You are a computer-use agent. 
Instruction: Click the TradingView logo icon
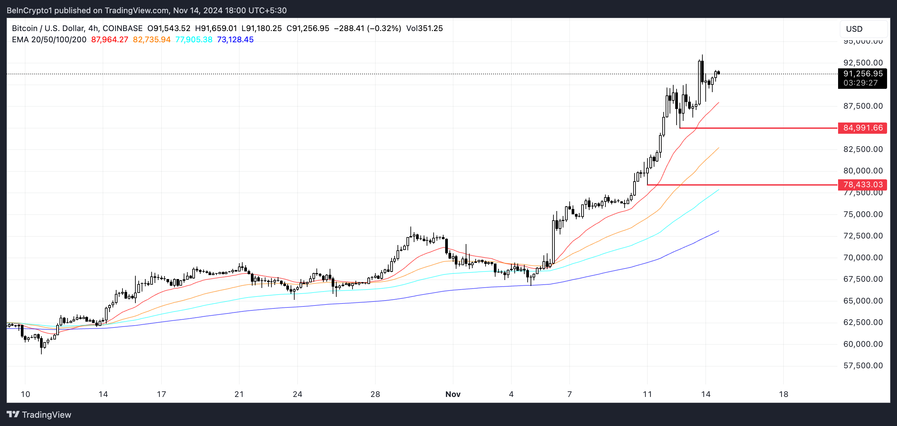click(x=13, y=414)
